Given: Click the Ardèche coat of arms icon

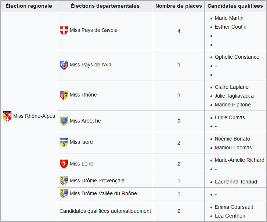Looking at the screenshot, I should point(64,121).
